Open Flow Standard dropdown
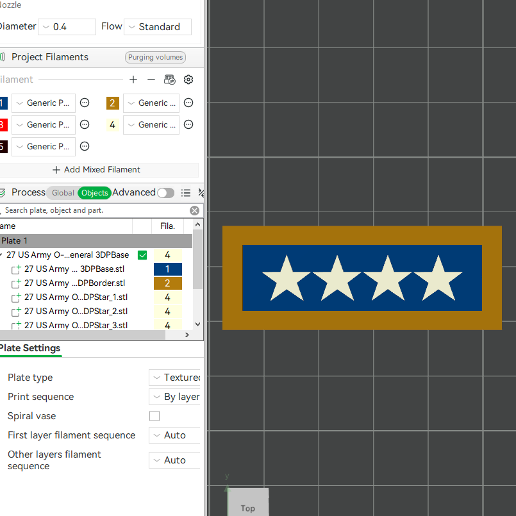This screenshot has width=516, height=516. click(158, 27)
